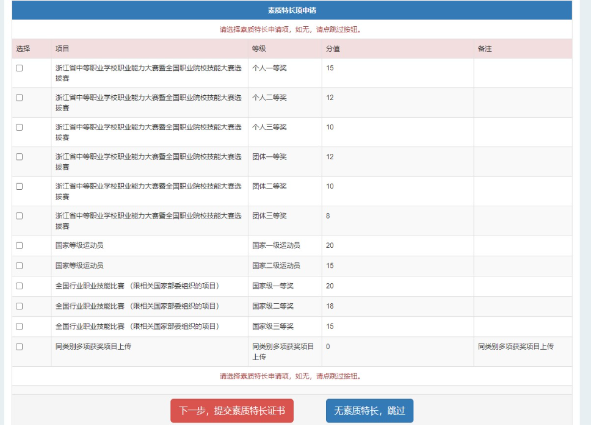Tick the checkbox for 个人三等奖
This screenshot has height=426, width=591.
[20, 128]
